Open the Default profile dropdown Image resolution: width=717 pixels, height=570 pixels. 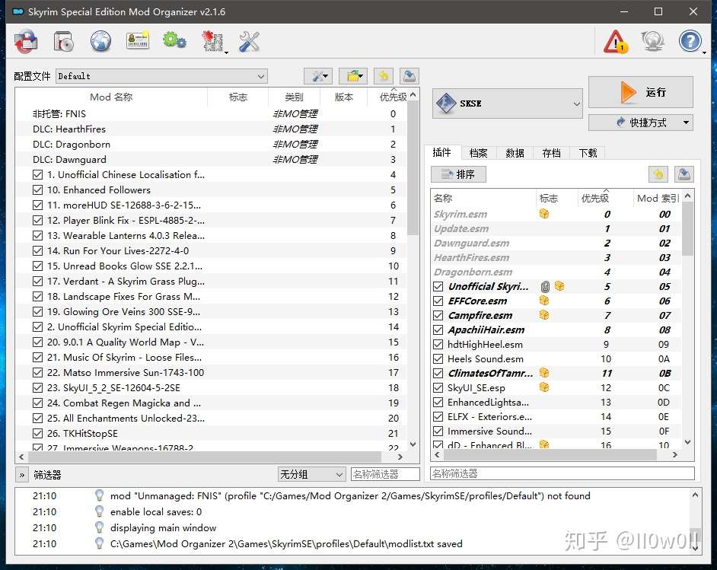[161, 76]
